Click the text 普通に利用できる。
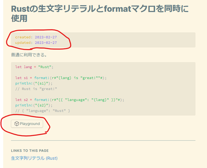The height and width of the screenshot is (168, 207). (x=29, y=55)
